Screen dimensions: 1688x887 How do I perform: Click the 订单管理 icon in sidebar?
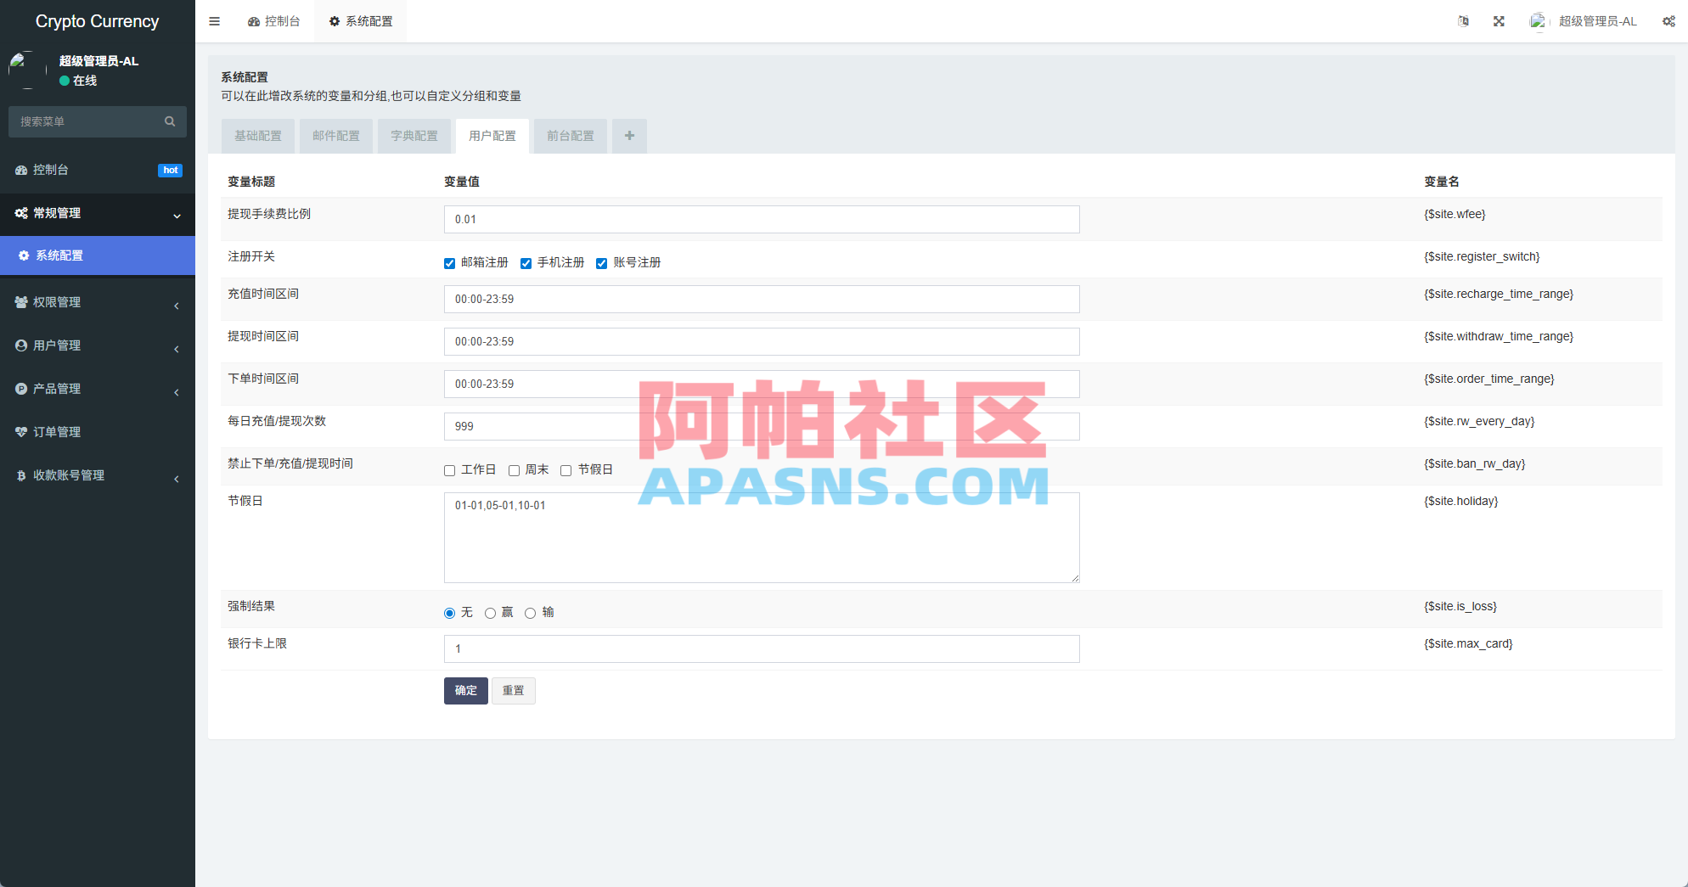tap(21, 432)
